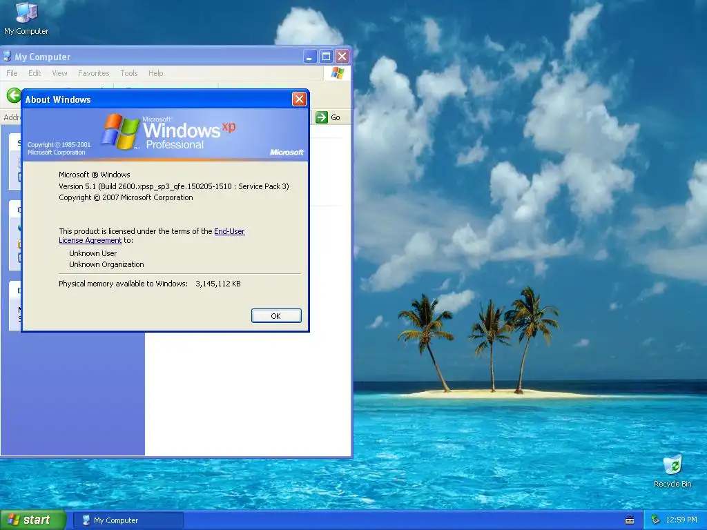Select My Computer taskbar button

point(128,520)
